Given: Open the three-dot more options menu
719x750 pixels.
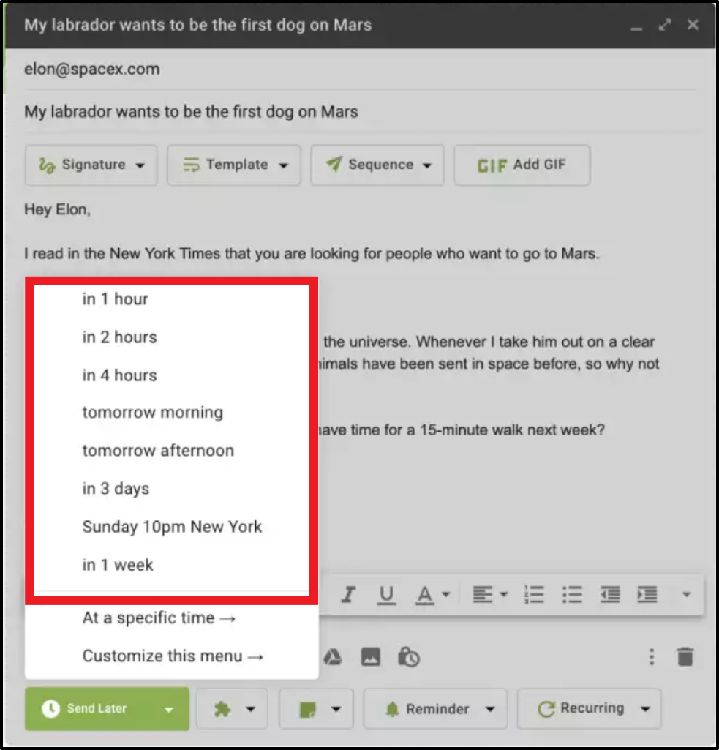Looking at the screenshot, I should tap(651, 656).
